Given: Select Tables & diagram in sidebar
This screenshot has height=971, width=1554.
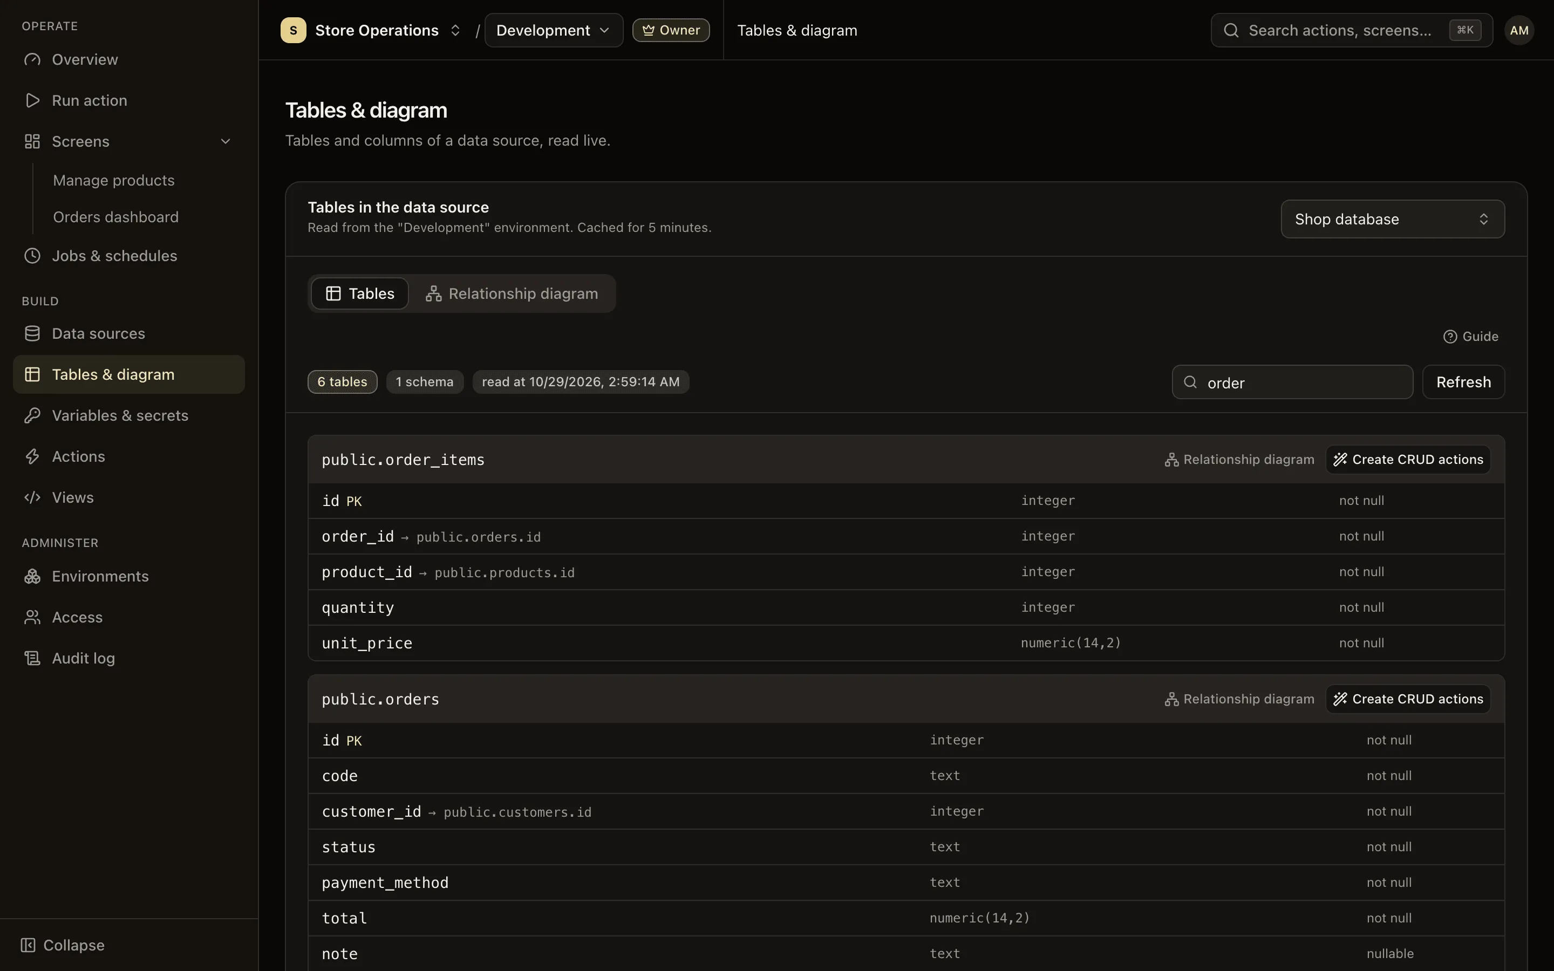Looking at the screenshot, I should click(x=128, y=374).
